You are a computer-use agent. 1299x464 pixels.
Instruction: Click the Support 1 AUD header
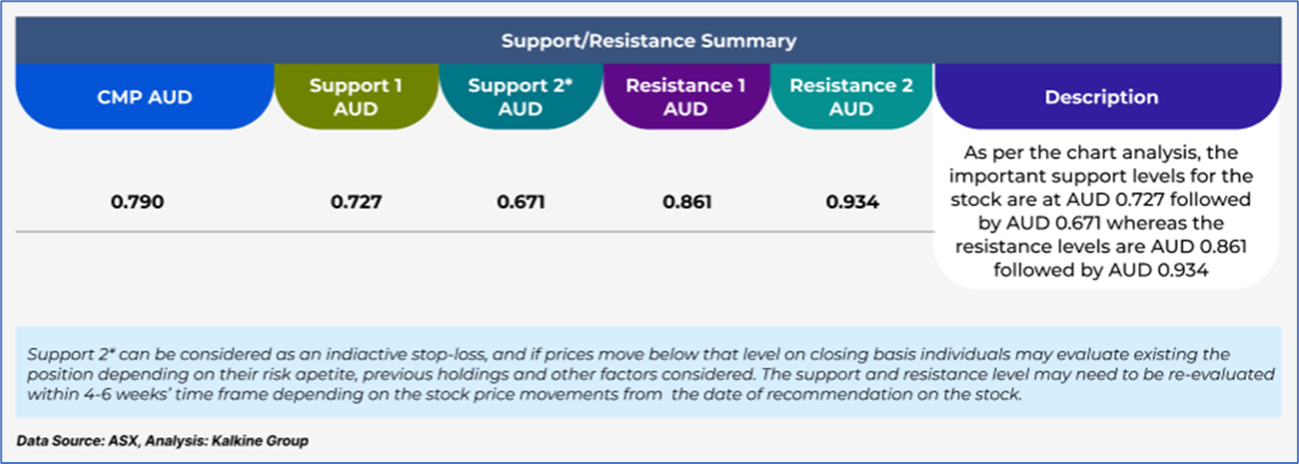pyautogui.click(x=356, y=97)
